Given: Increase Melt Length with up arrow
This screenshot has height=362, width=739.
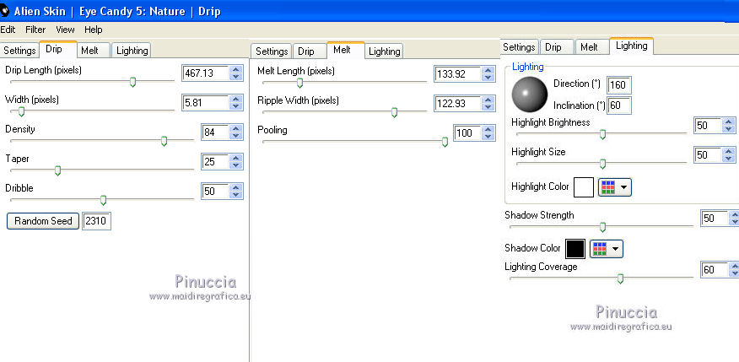Looking at the screenshot, I should 488,70.
